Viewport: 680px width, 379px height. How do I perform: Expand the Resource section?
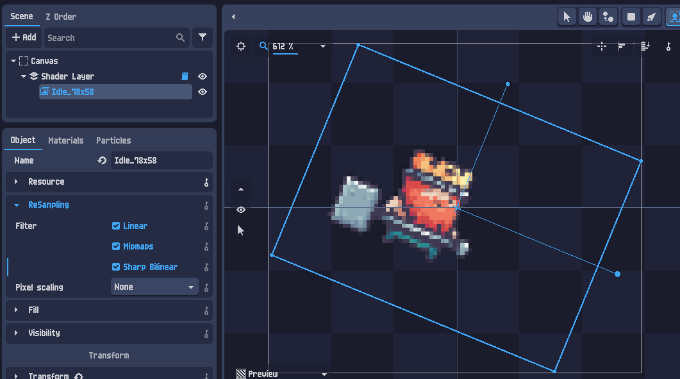16,181
